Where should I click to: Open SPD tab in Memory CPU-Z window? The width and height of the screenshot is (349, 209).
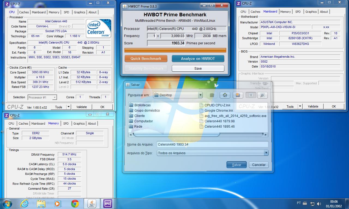coord(66,124)
